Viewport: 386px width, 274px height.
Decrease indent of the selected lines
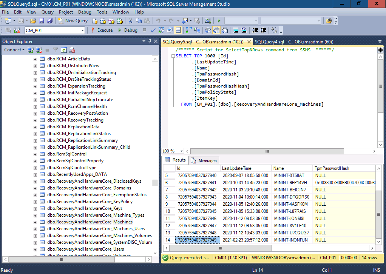click(x=255, y=30)
